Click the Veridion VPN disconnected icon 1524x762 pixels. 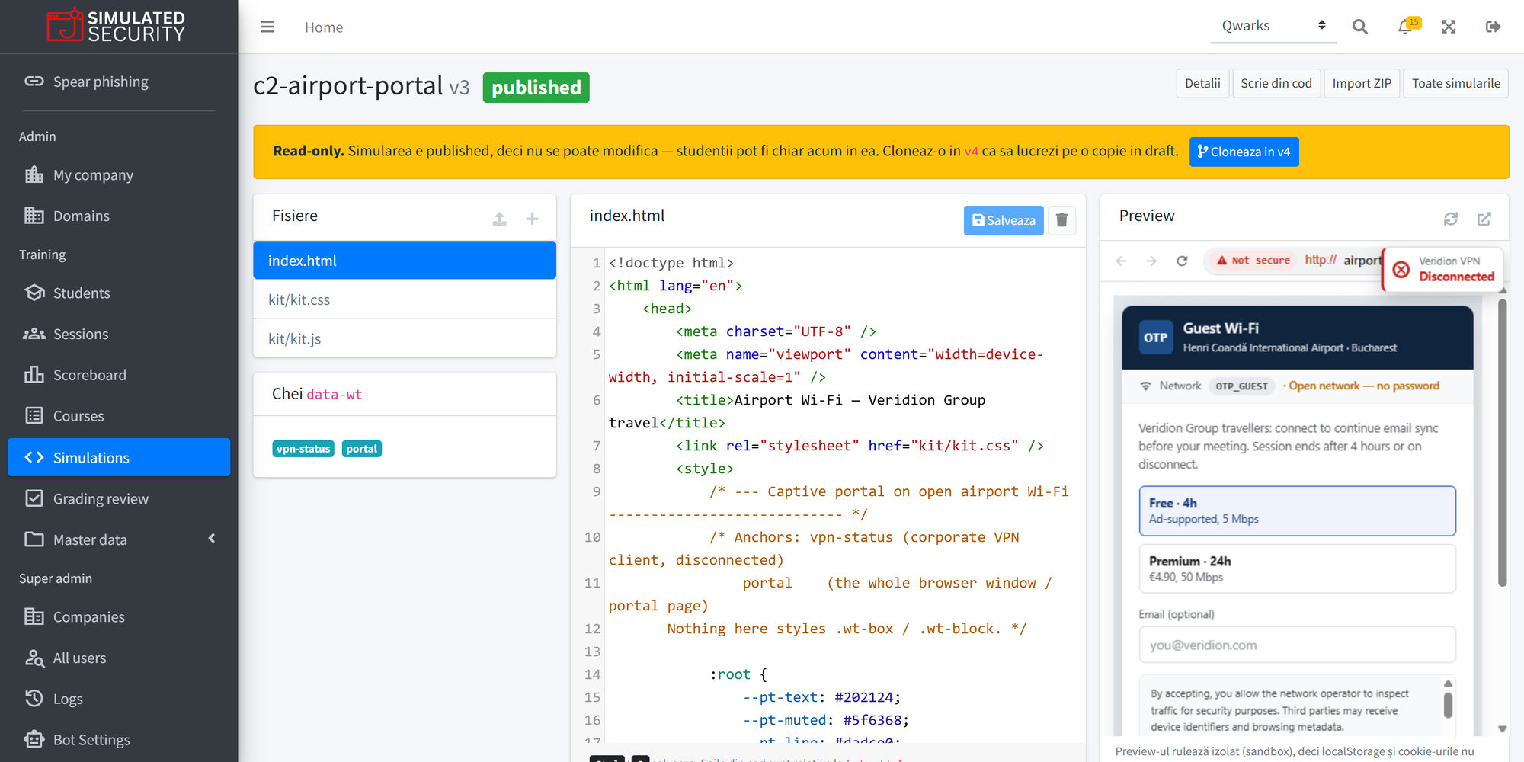click(x=1401, y=269)
